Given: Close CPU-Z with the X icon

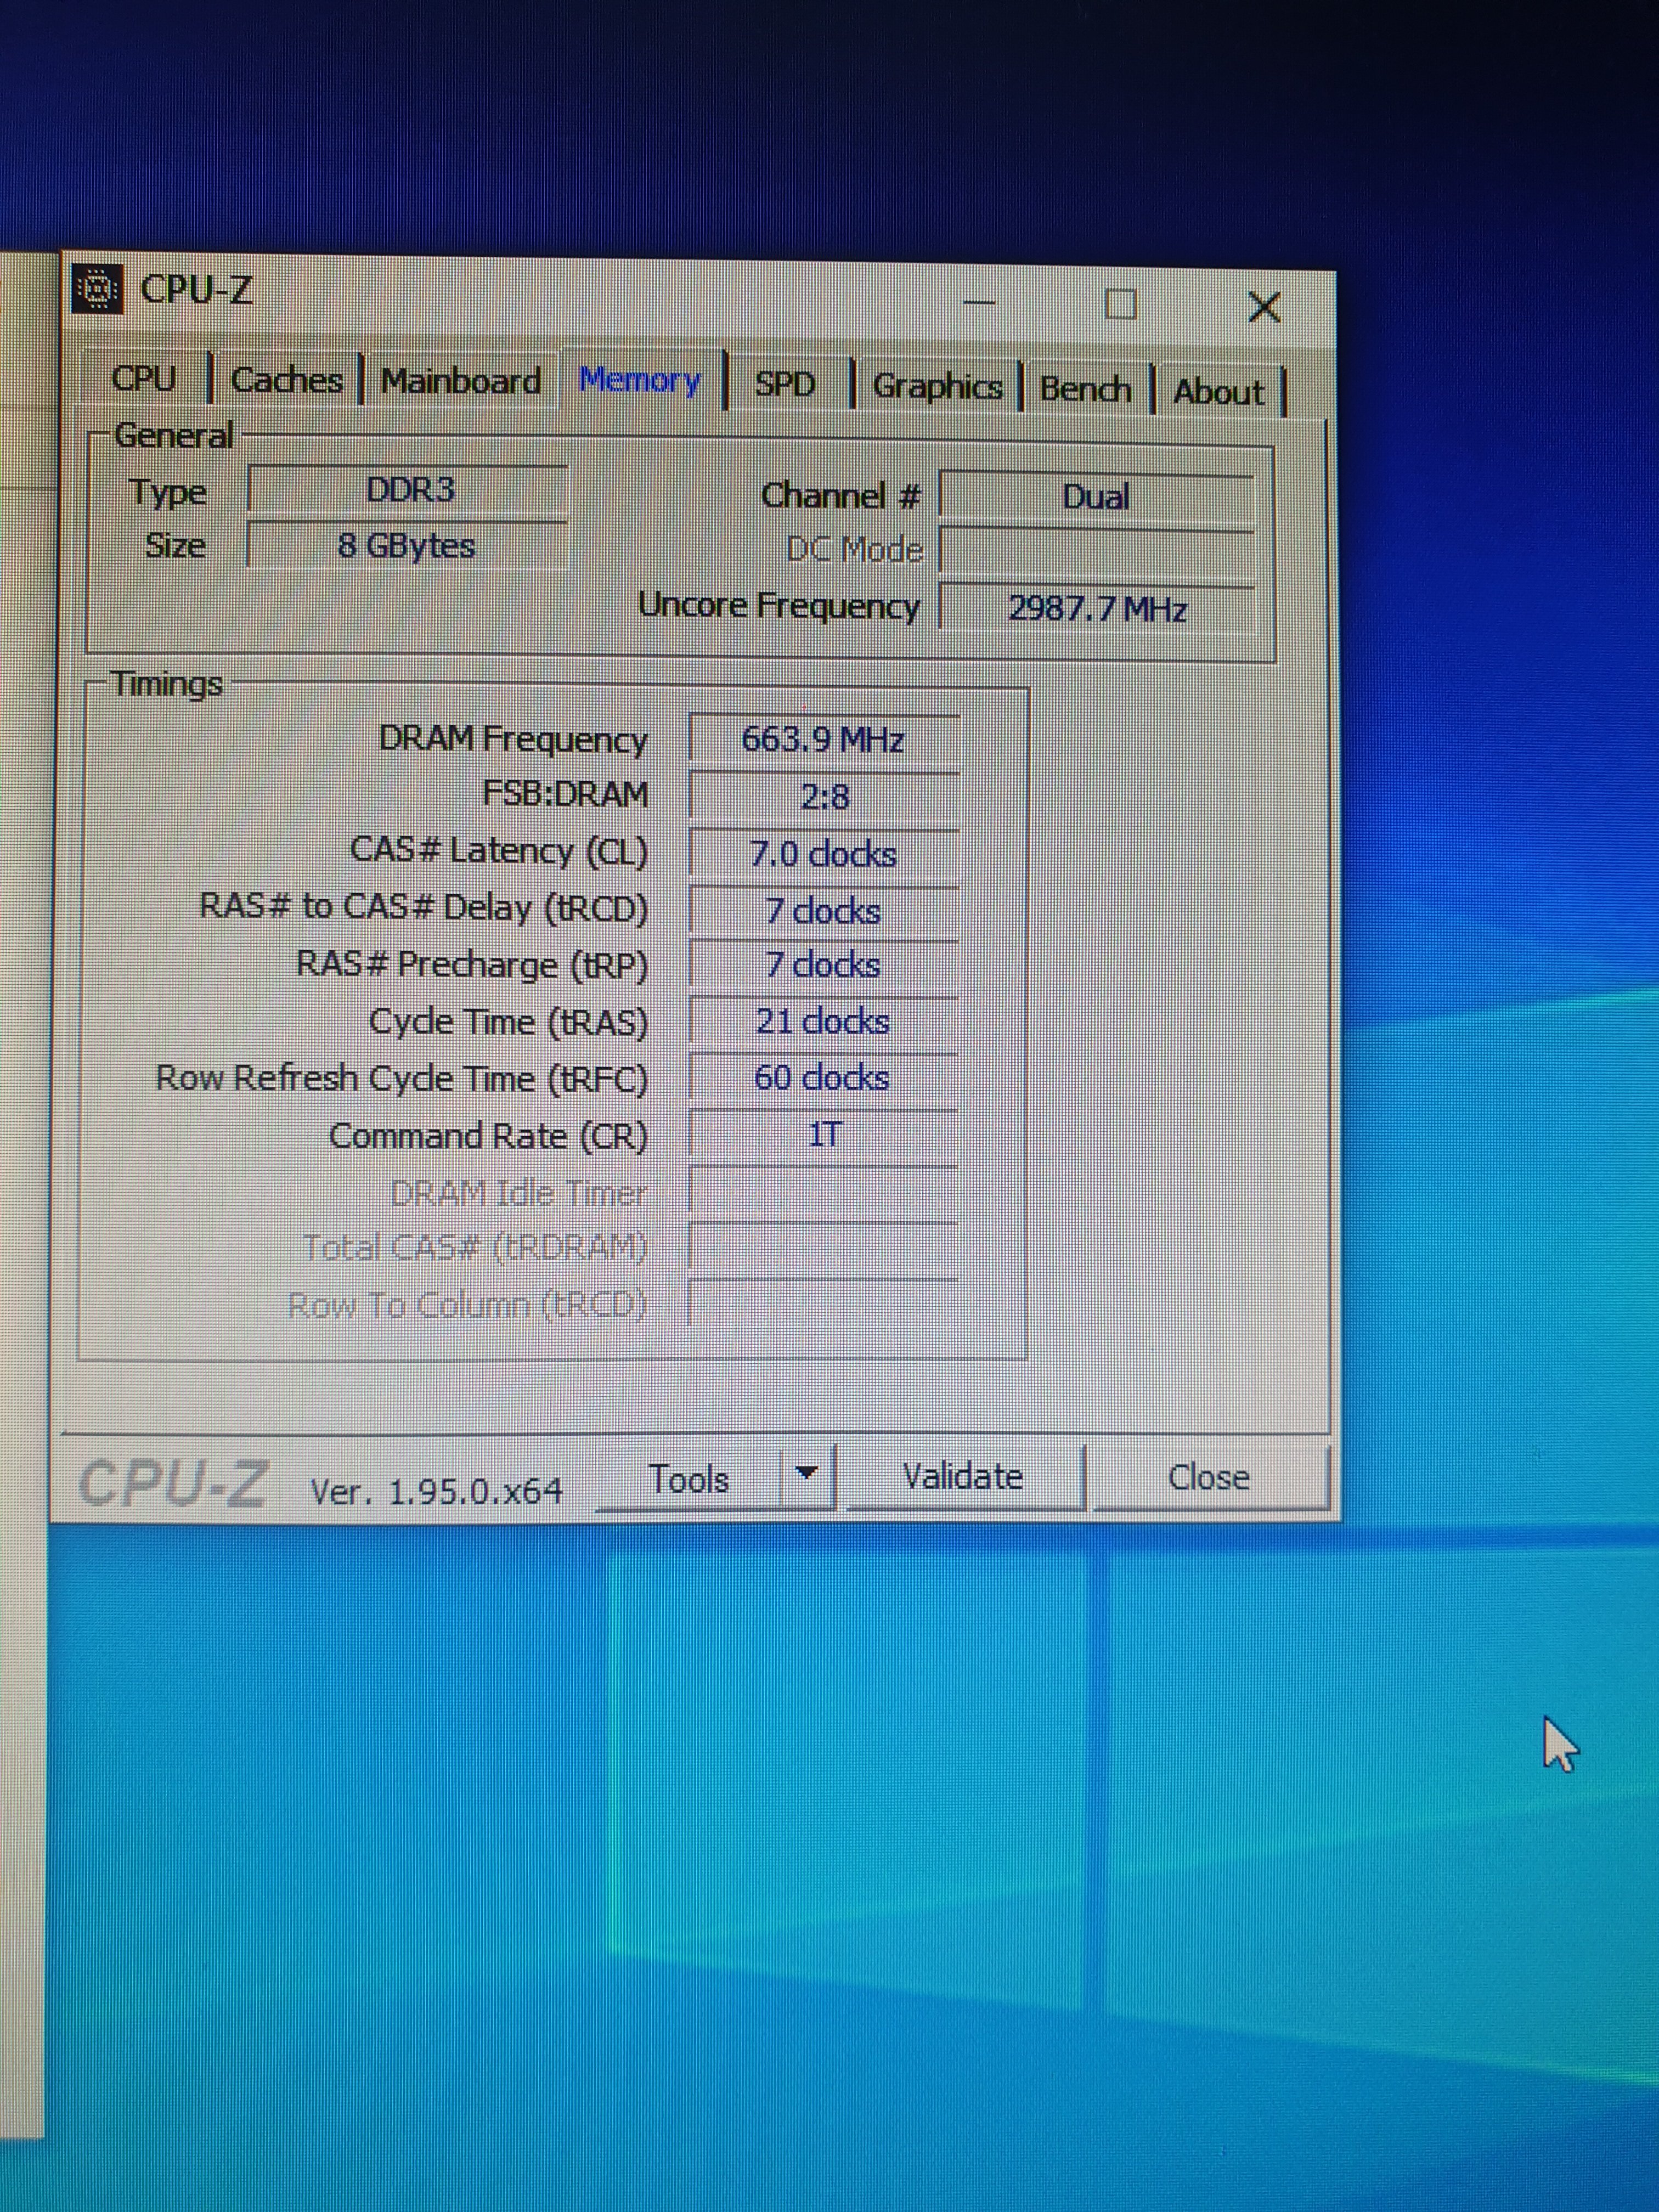Looking at the screenshot, I should [x=1264, y=307].
